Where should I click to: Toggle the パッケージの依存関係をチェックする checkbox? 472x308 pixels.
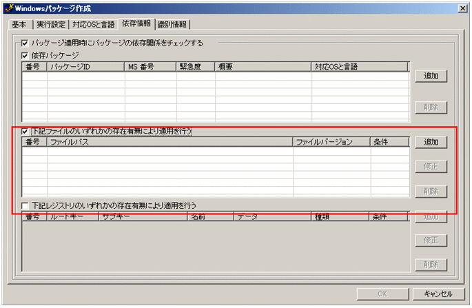tap(25, 43)
